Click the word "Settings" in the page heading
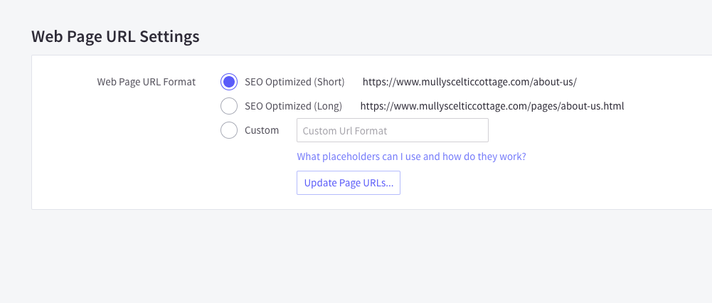Screen dimensions: 712x303 tap(172, 36)
